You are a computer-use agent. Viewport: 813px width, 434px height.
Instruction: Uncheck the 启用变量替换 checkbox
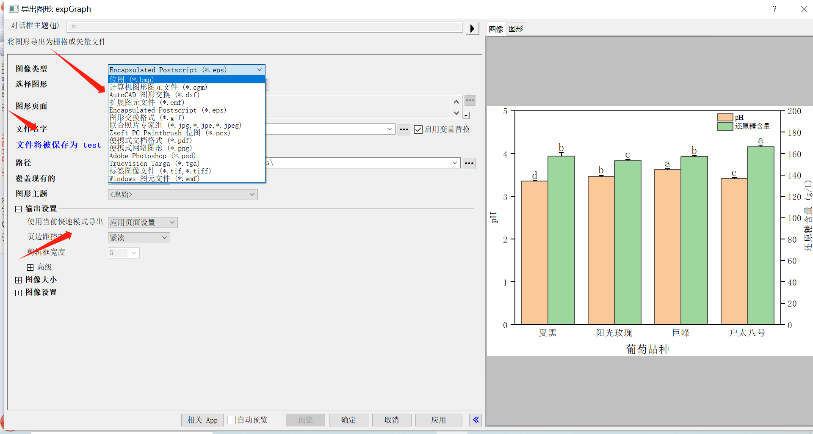(418, 129)
